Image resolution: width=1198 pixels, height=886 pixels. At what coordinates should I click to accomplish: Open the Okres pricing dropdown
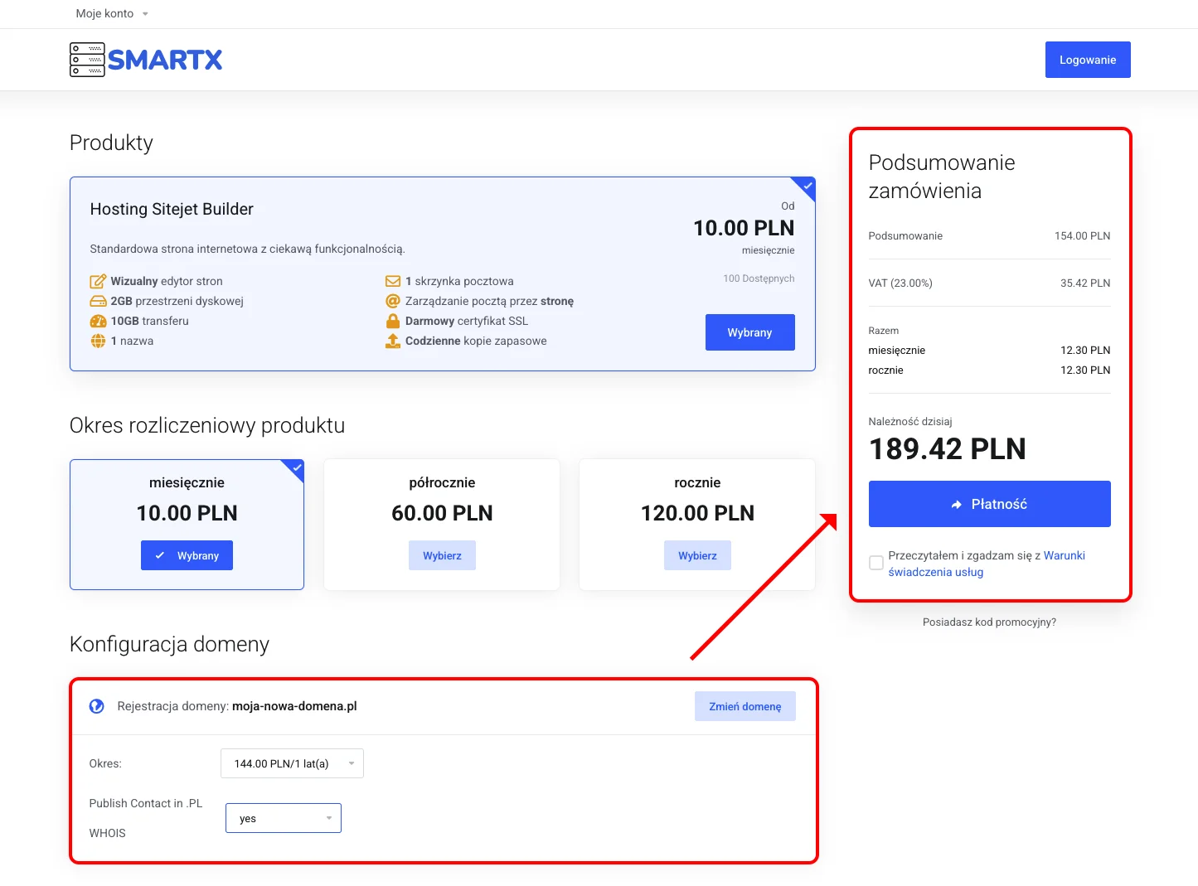[x=292, y=763]
